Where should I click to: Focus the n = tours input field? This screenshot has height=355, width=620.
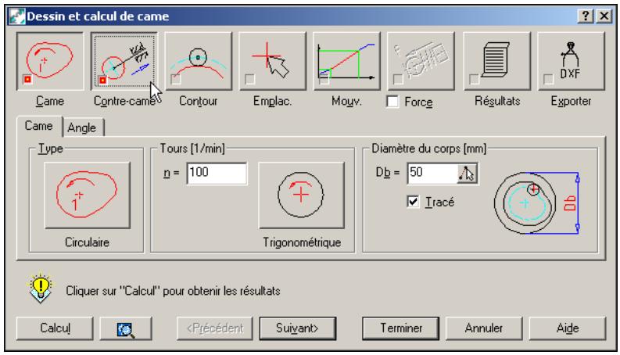(217, 173)
